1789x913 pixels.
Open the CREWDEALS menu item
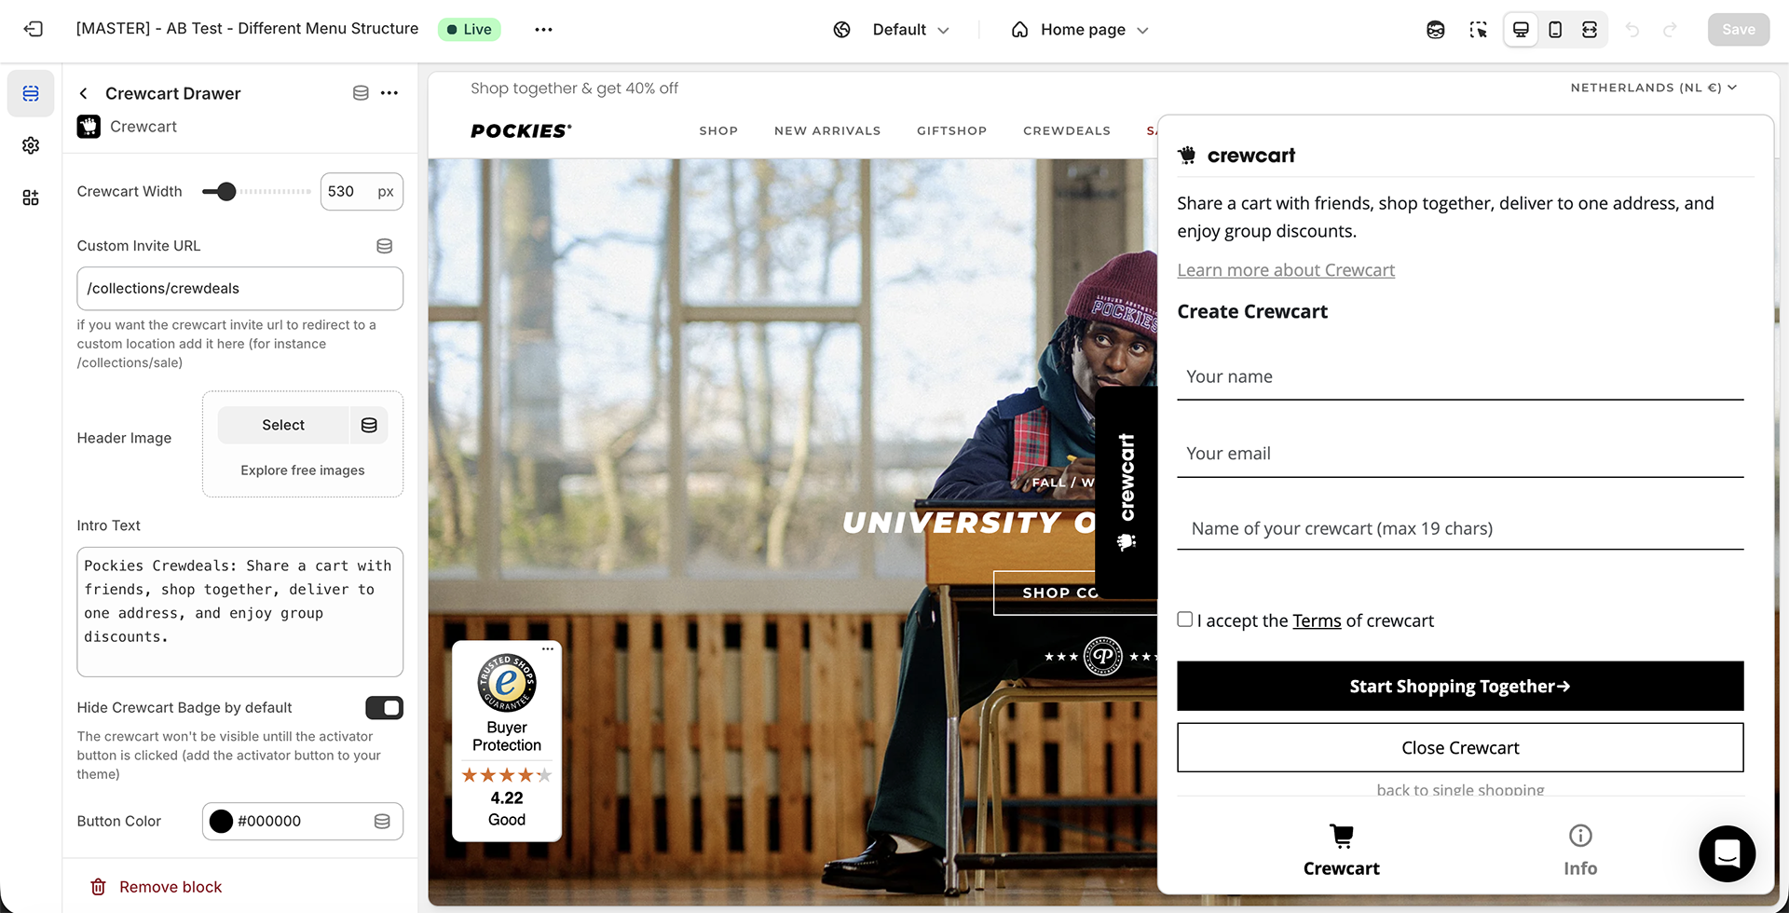click(1067, 130)
